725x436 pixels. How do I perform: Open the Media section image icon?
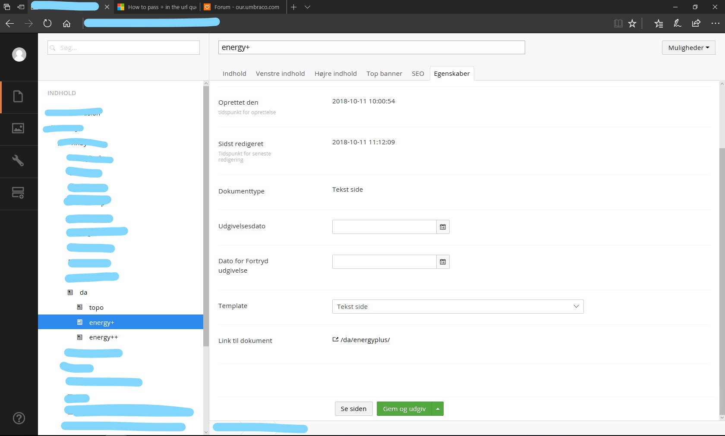point(18,128)
